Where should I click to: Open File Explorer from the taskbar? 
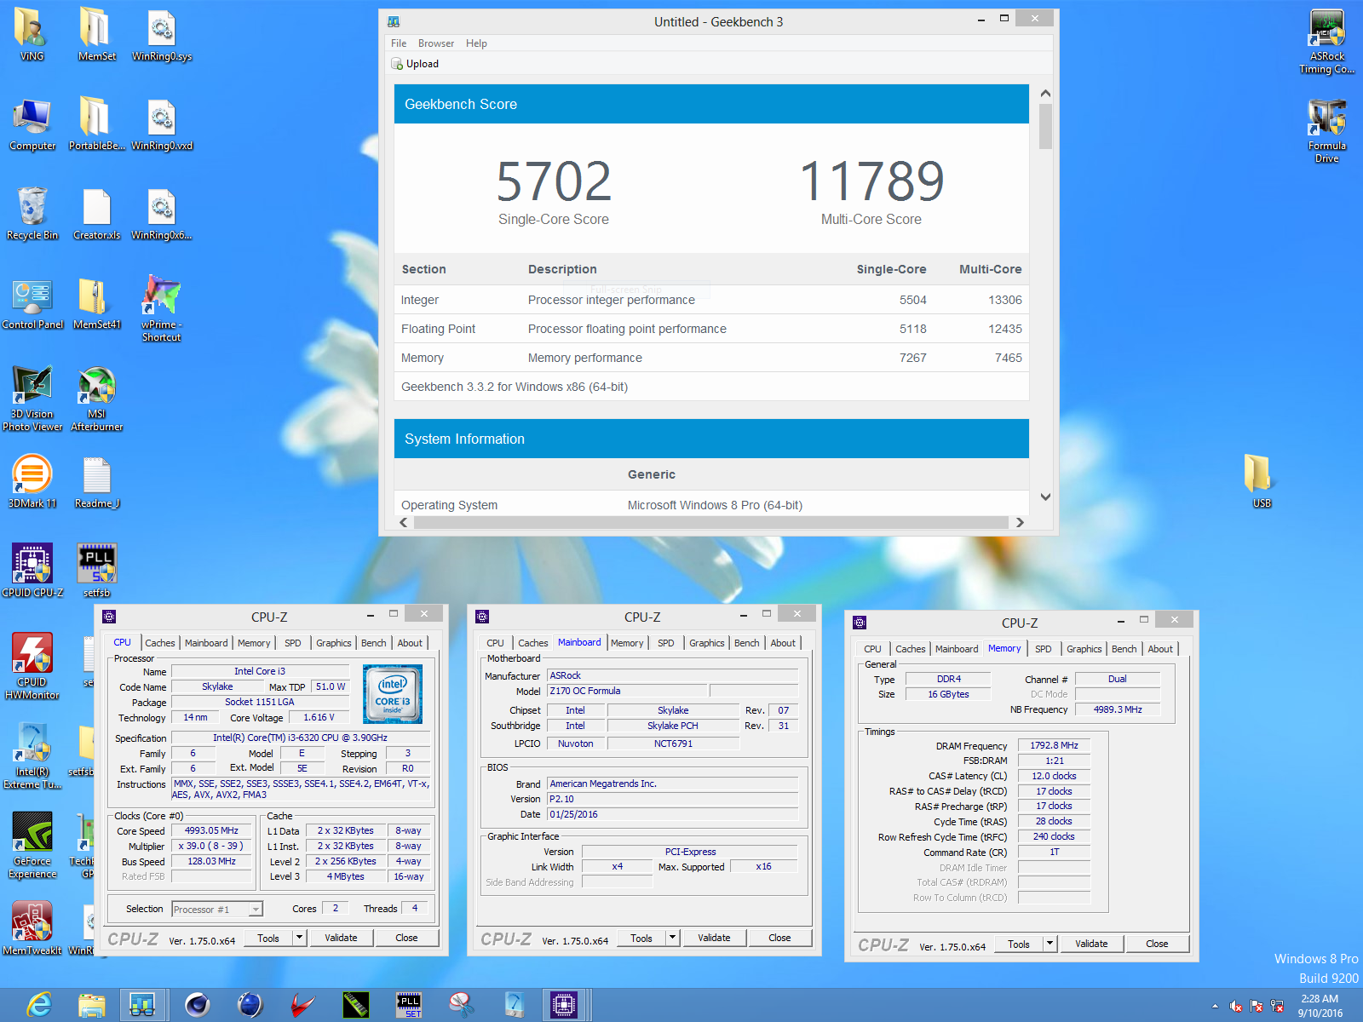coord(91,1005)
